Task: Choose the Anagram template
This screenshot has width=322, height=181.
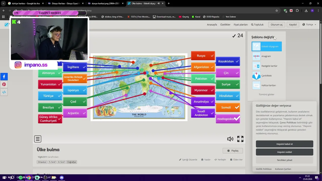Action: [x=267, y=56]
